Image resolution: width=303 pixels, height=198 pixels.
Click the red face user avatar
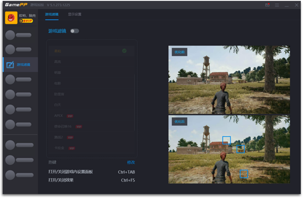click(x=11, y=18)
